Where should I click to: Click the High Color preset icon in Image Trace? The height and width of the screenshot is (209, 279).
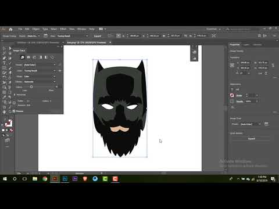[x=28, y=57]
